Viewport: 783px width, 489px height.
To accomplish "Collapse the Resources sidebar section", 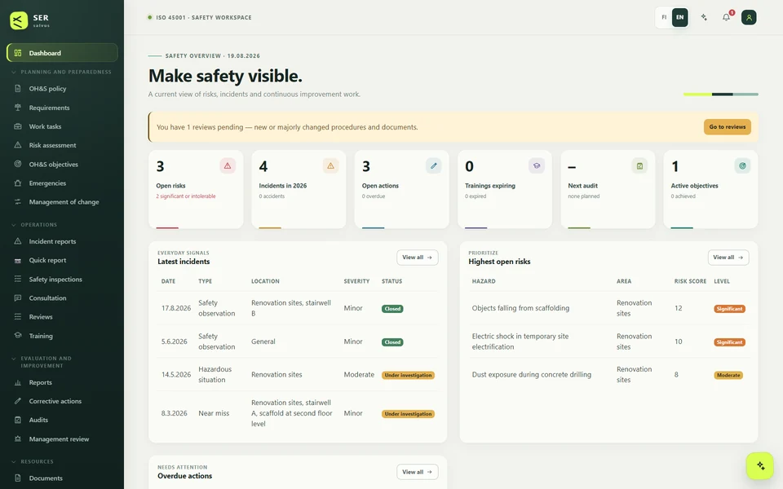I will click(33, 461).
